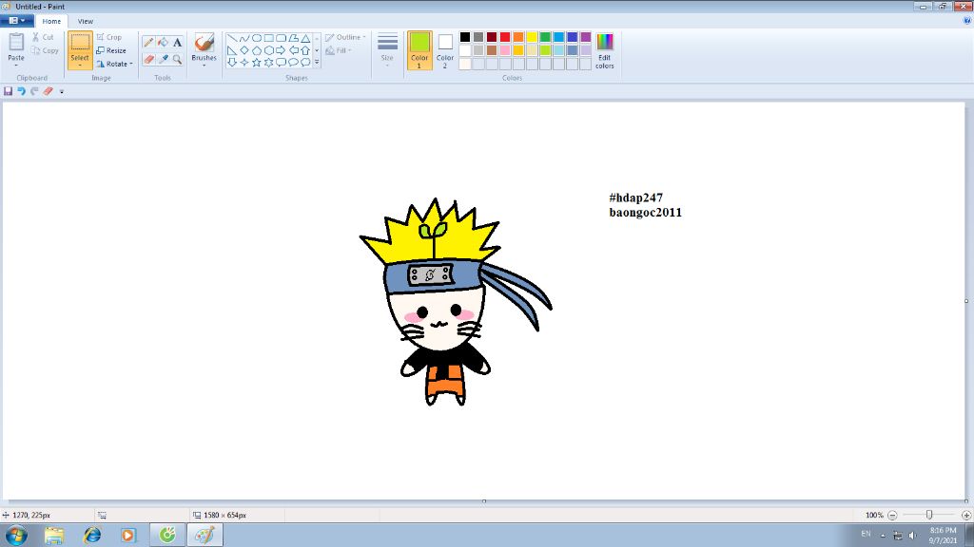Pick the yellow color swatch

click(x=532, y=37)
